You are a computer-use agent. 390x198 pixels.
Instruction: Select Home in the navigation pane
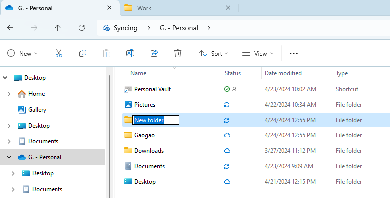click(36, 94)
